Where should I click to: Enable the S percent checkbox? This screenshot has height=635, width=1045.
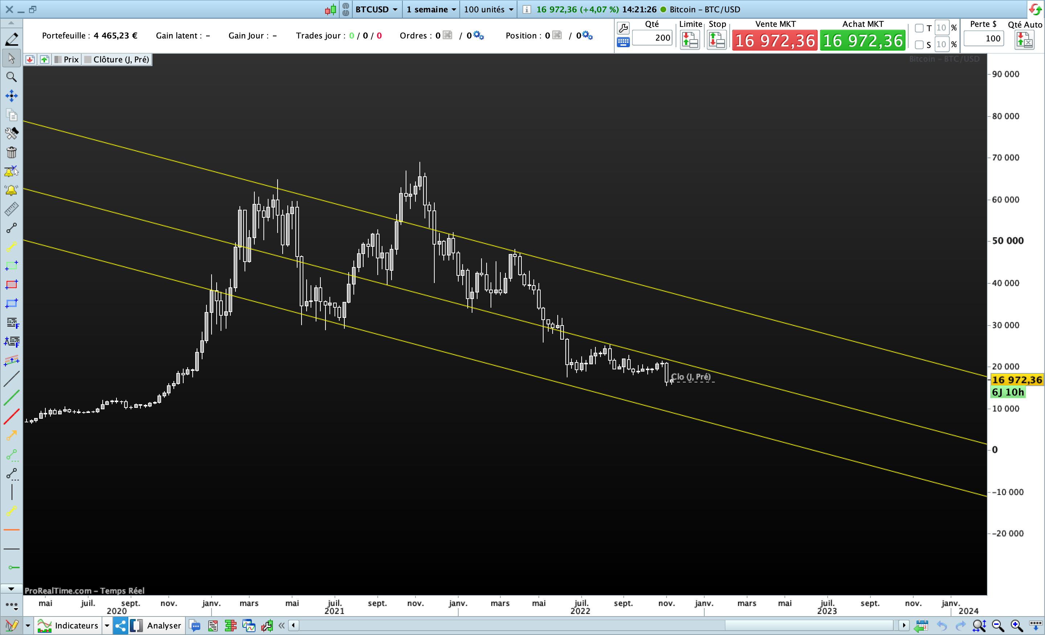coord(919,45)
